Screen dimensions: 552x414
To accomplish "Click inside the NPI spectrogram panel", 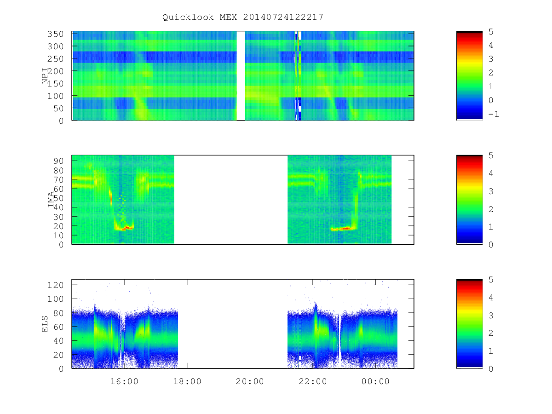I will (243, 75).
